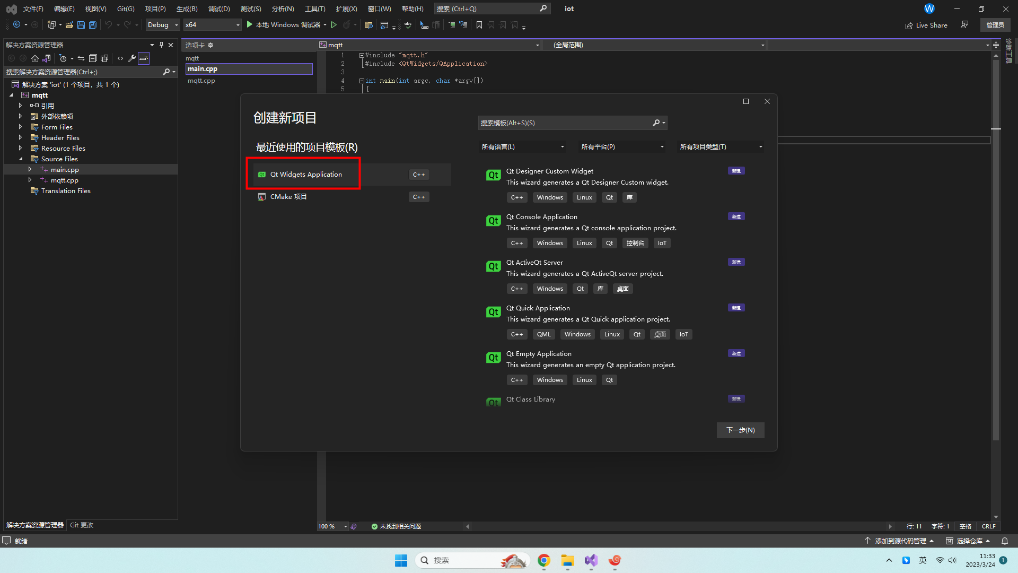The image size is (1018, 573).
Task: Click the Live Share icon
Action: tap(909, 25)
